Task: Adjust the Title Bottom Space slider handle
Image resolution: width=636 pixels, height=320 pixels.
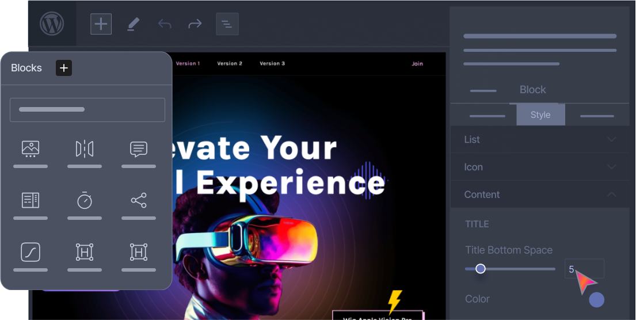Action: coord(480,269)
